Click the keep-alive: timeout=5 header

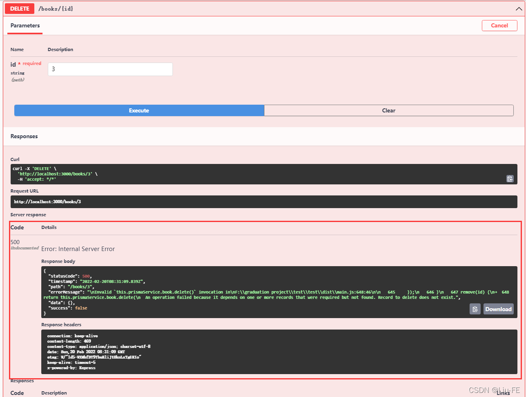coord(72,362)
